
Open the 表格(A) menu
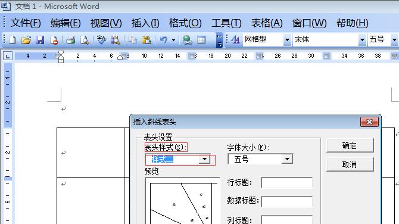point(267,23)
